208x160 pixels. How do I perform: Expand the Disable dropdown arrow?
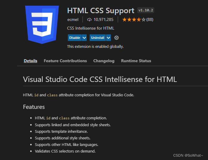(84, 38)
